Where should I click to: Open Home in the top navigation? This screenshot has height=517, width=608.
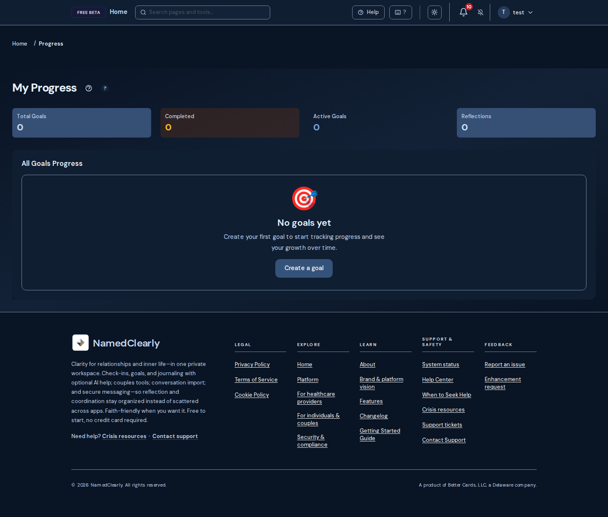coord(118,12)
